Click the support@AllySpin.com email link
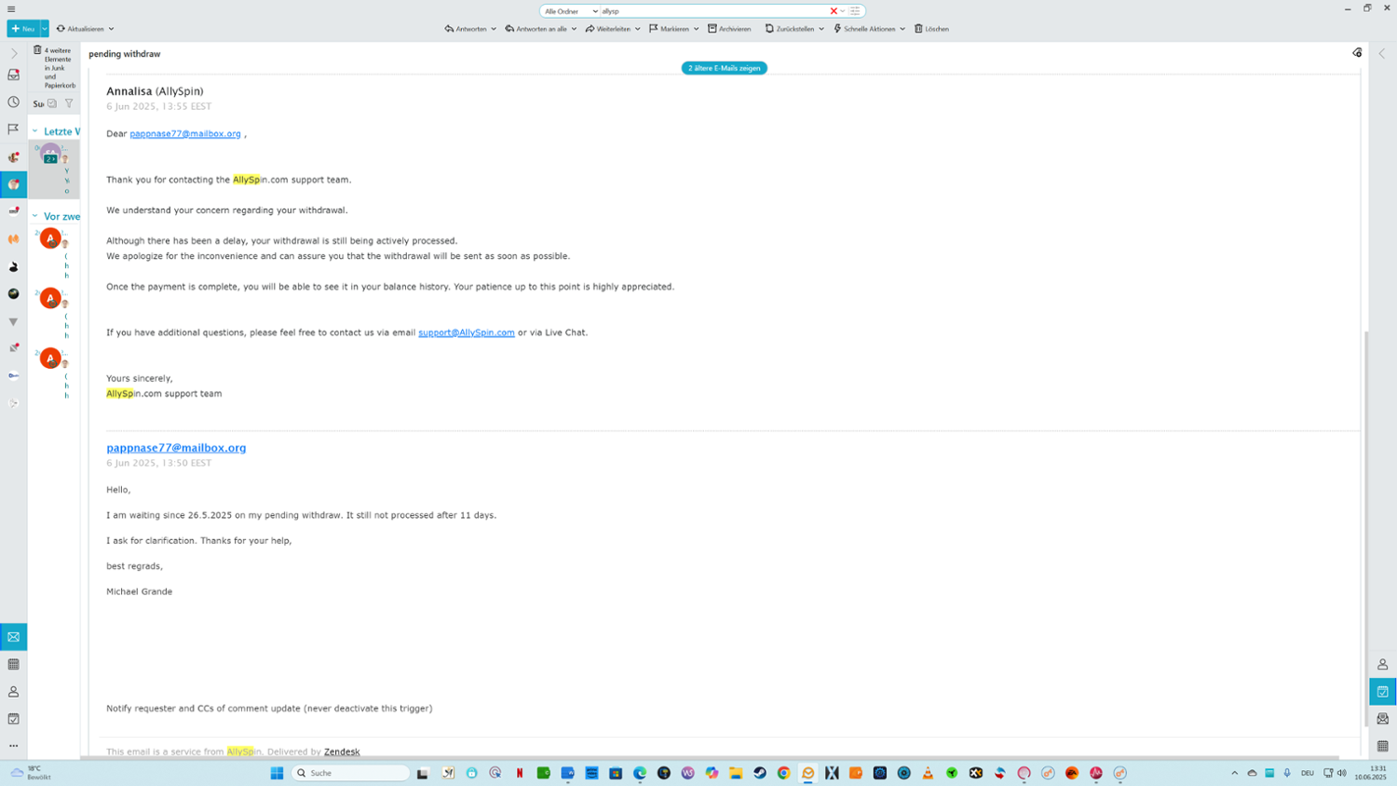 (466, 332)
